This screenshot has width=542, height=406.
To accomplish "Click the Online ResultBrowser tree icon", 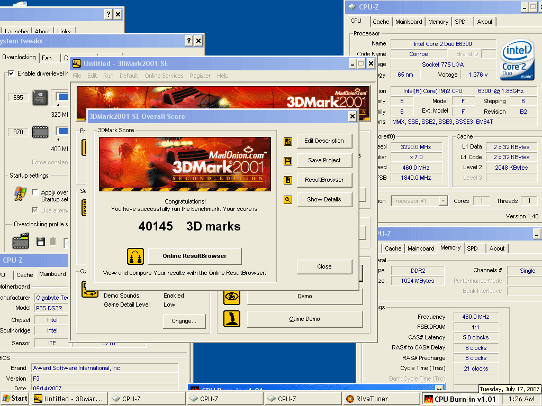I will pyautogui.click(x=135, y=256).
